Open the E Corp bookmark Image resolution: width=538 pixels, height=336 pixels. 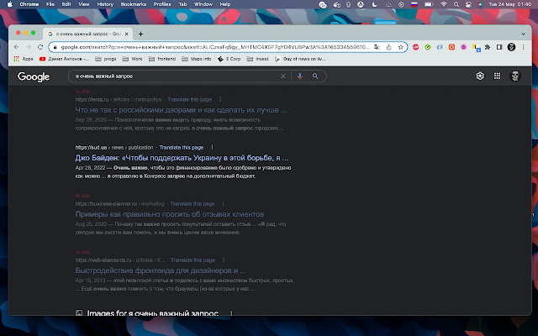(229, 59)
